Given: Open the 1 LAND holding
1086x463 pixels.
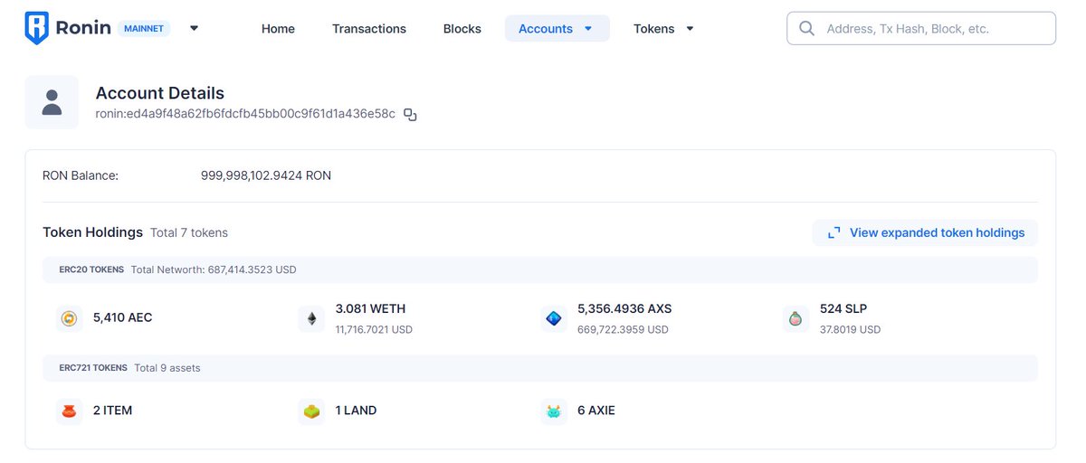Looking at the screenshot, I should (356, 411).
